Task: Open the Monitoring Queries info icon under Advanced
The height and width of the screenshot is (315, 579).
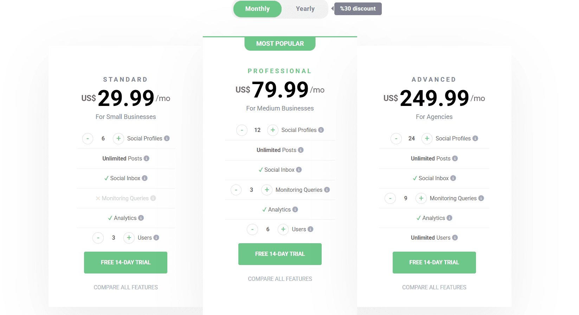Action: 482,198
